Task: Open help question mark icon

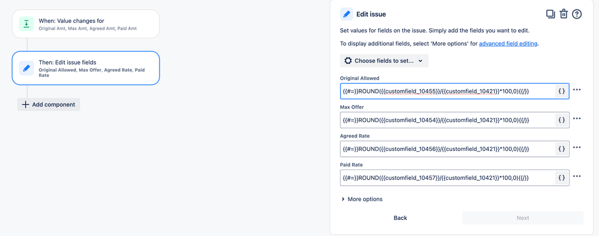Action: pyautogui.click(x=577, y=14)
